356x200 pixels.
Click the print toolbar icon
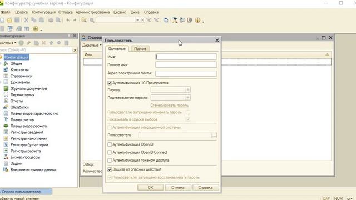(x=51, y=20)
